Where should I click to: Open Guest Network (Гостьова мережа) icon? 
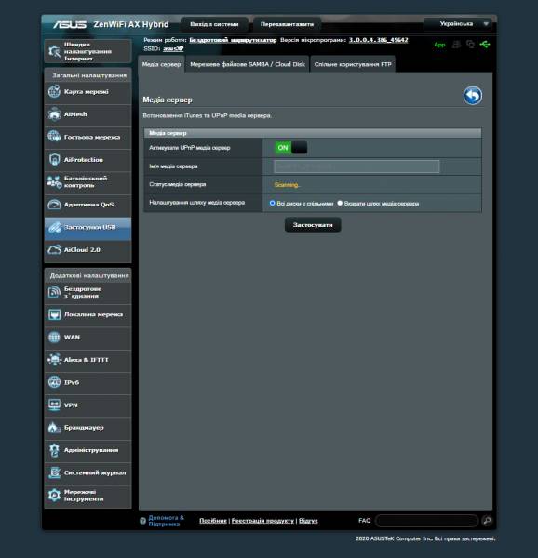[x=54, y=137]
